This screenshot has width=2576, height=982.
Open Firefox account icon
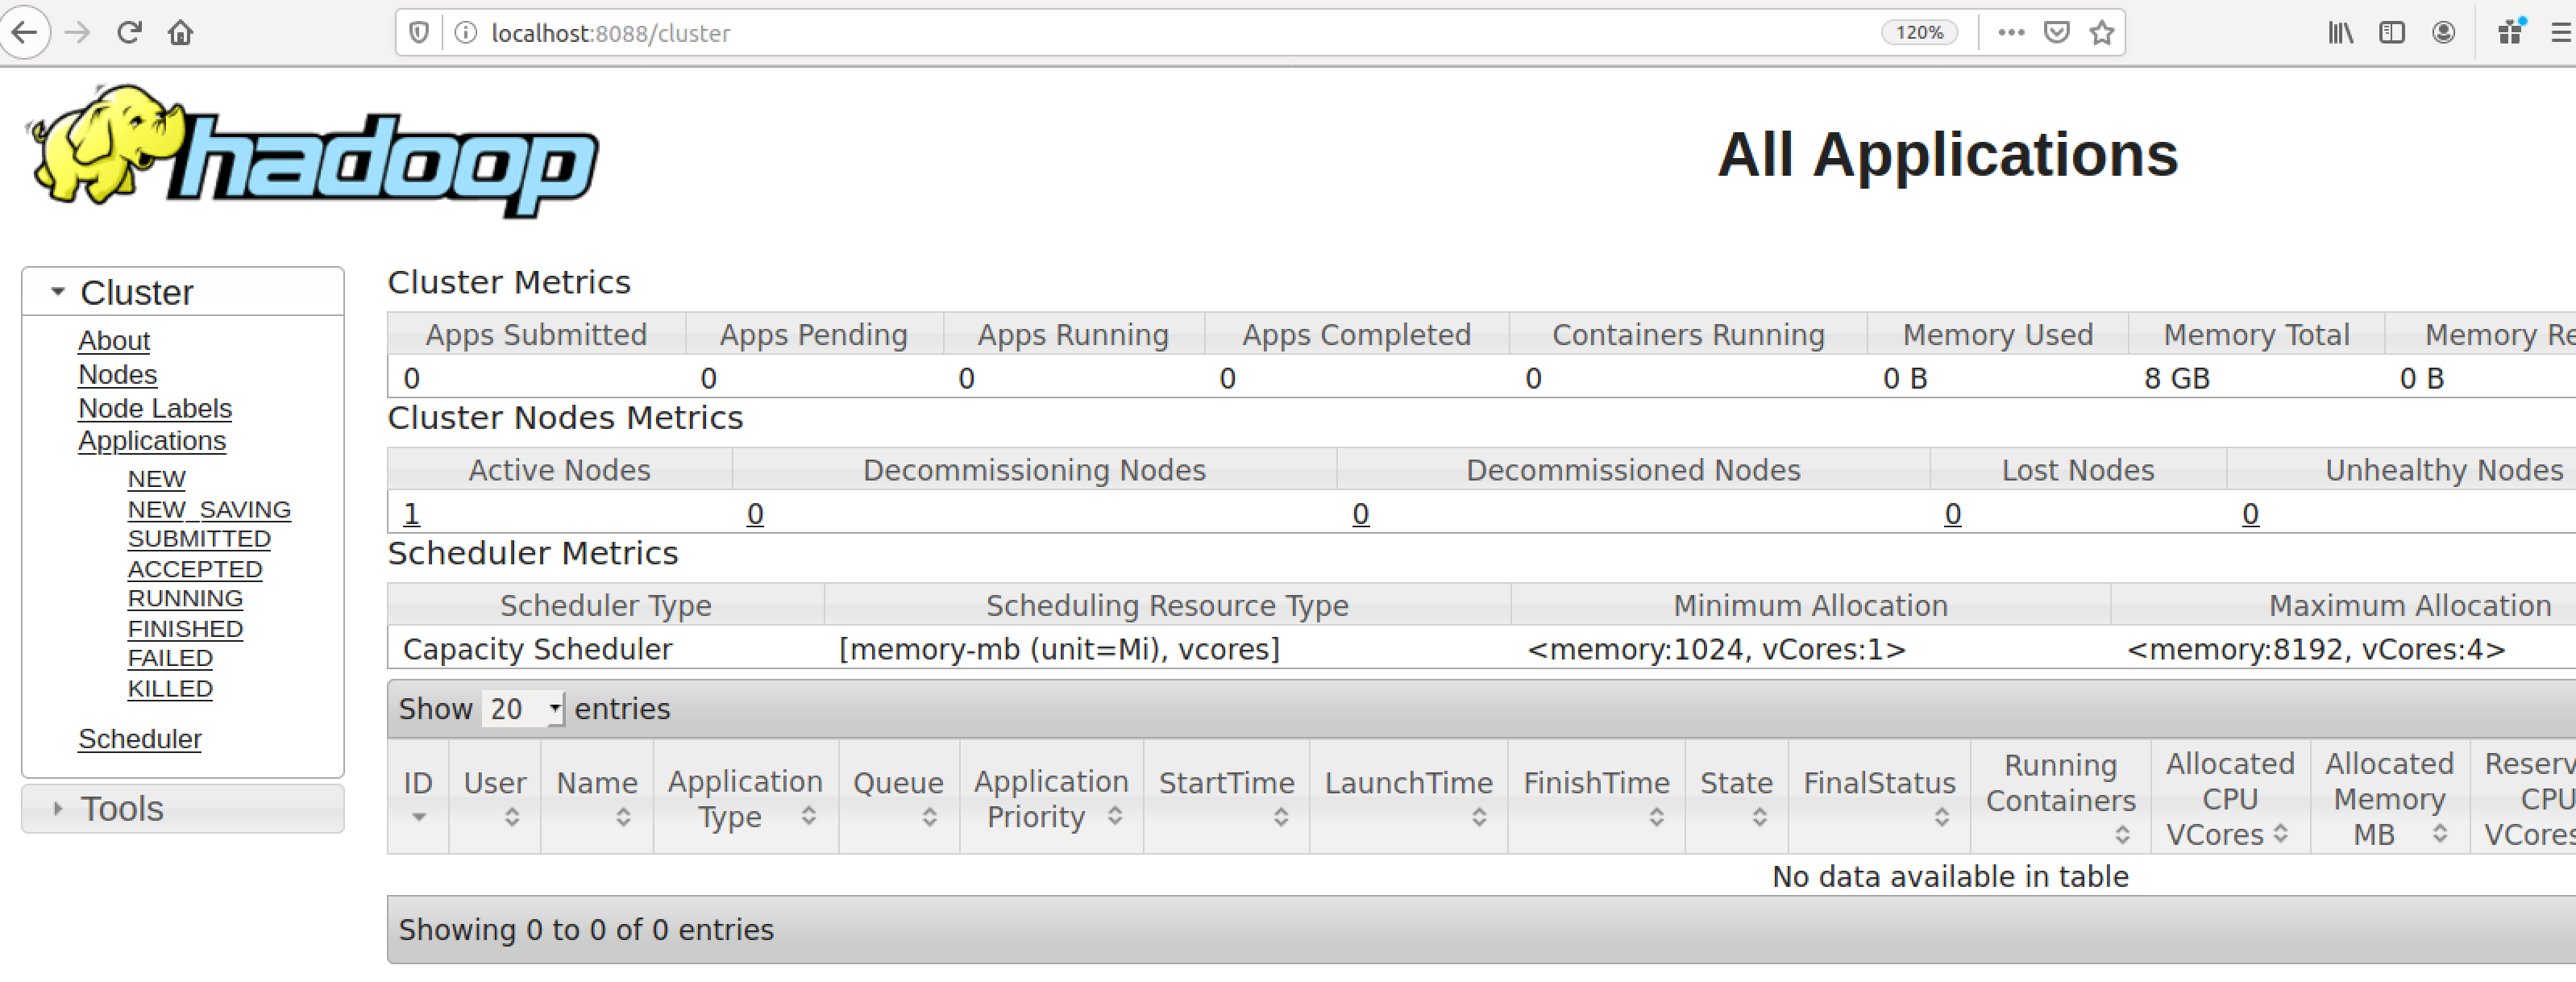click(2443, 33)
